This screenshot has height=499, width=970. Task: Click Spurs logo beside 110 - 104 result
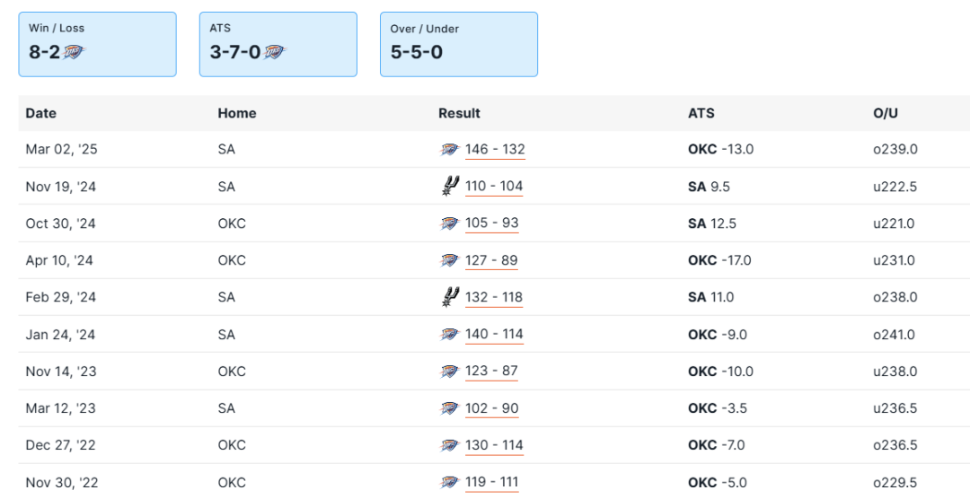450,186
